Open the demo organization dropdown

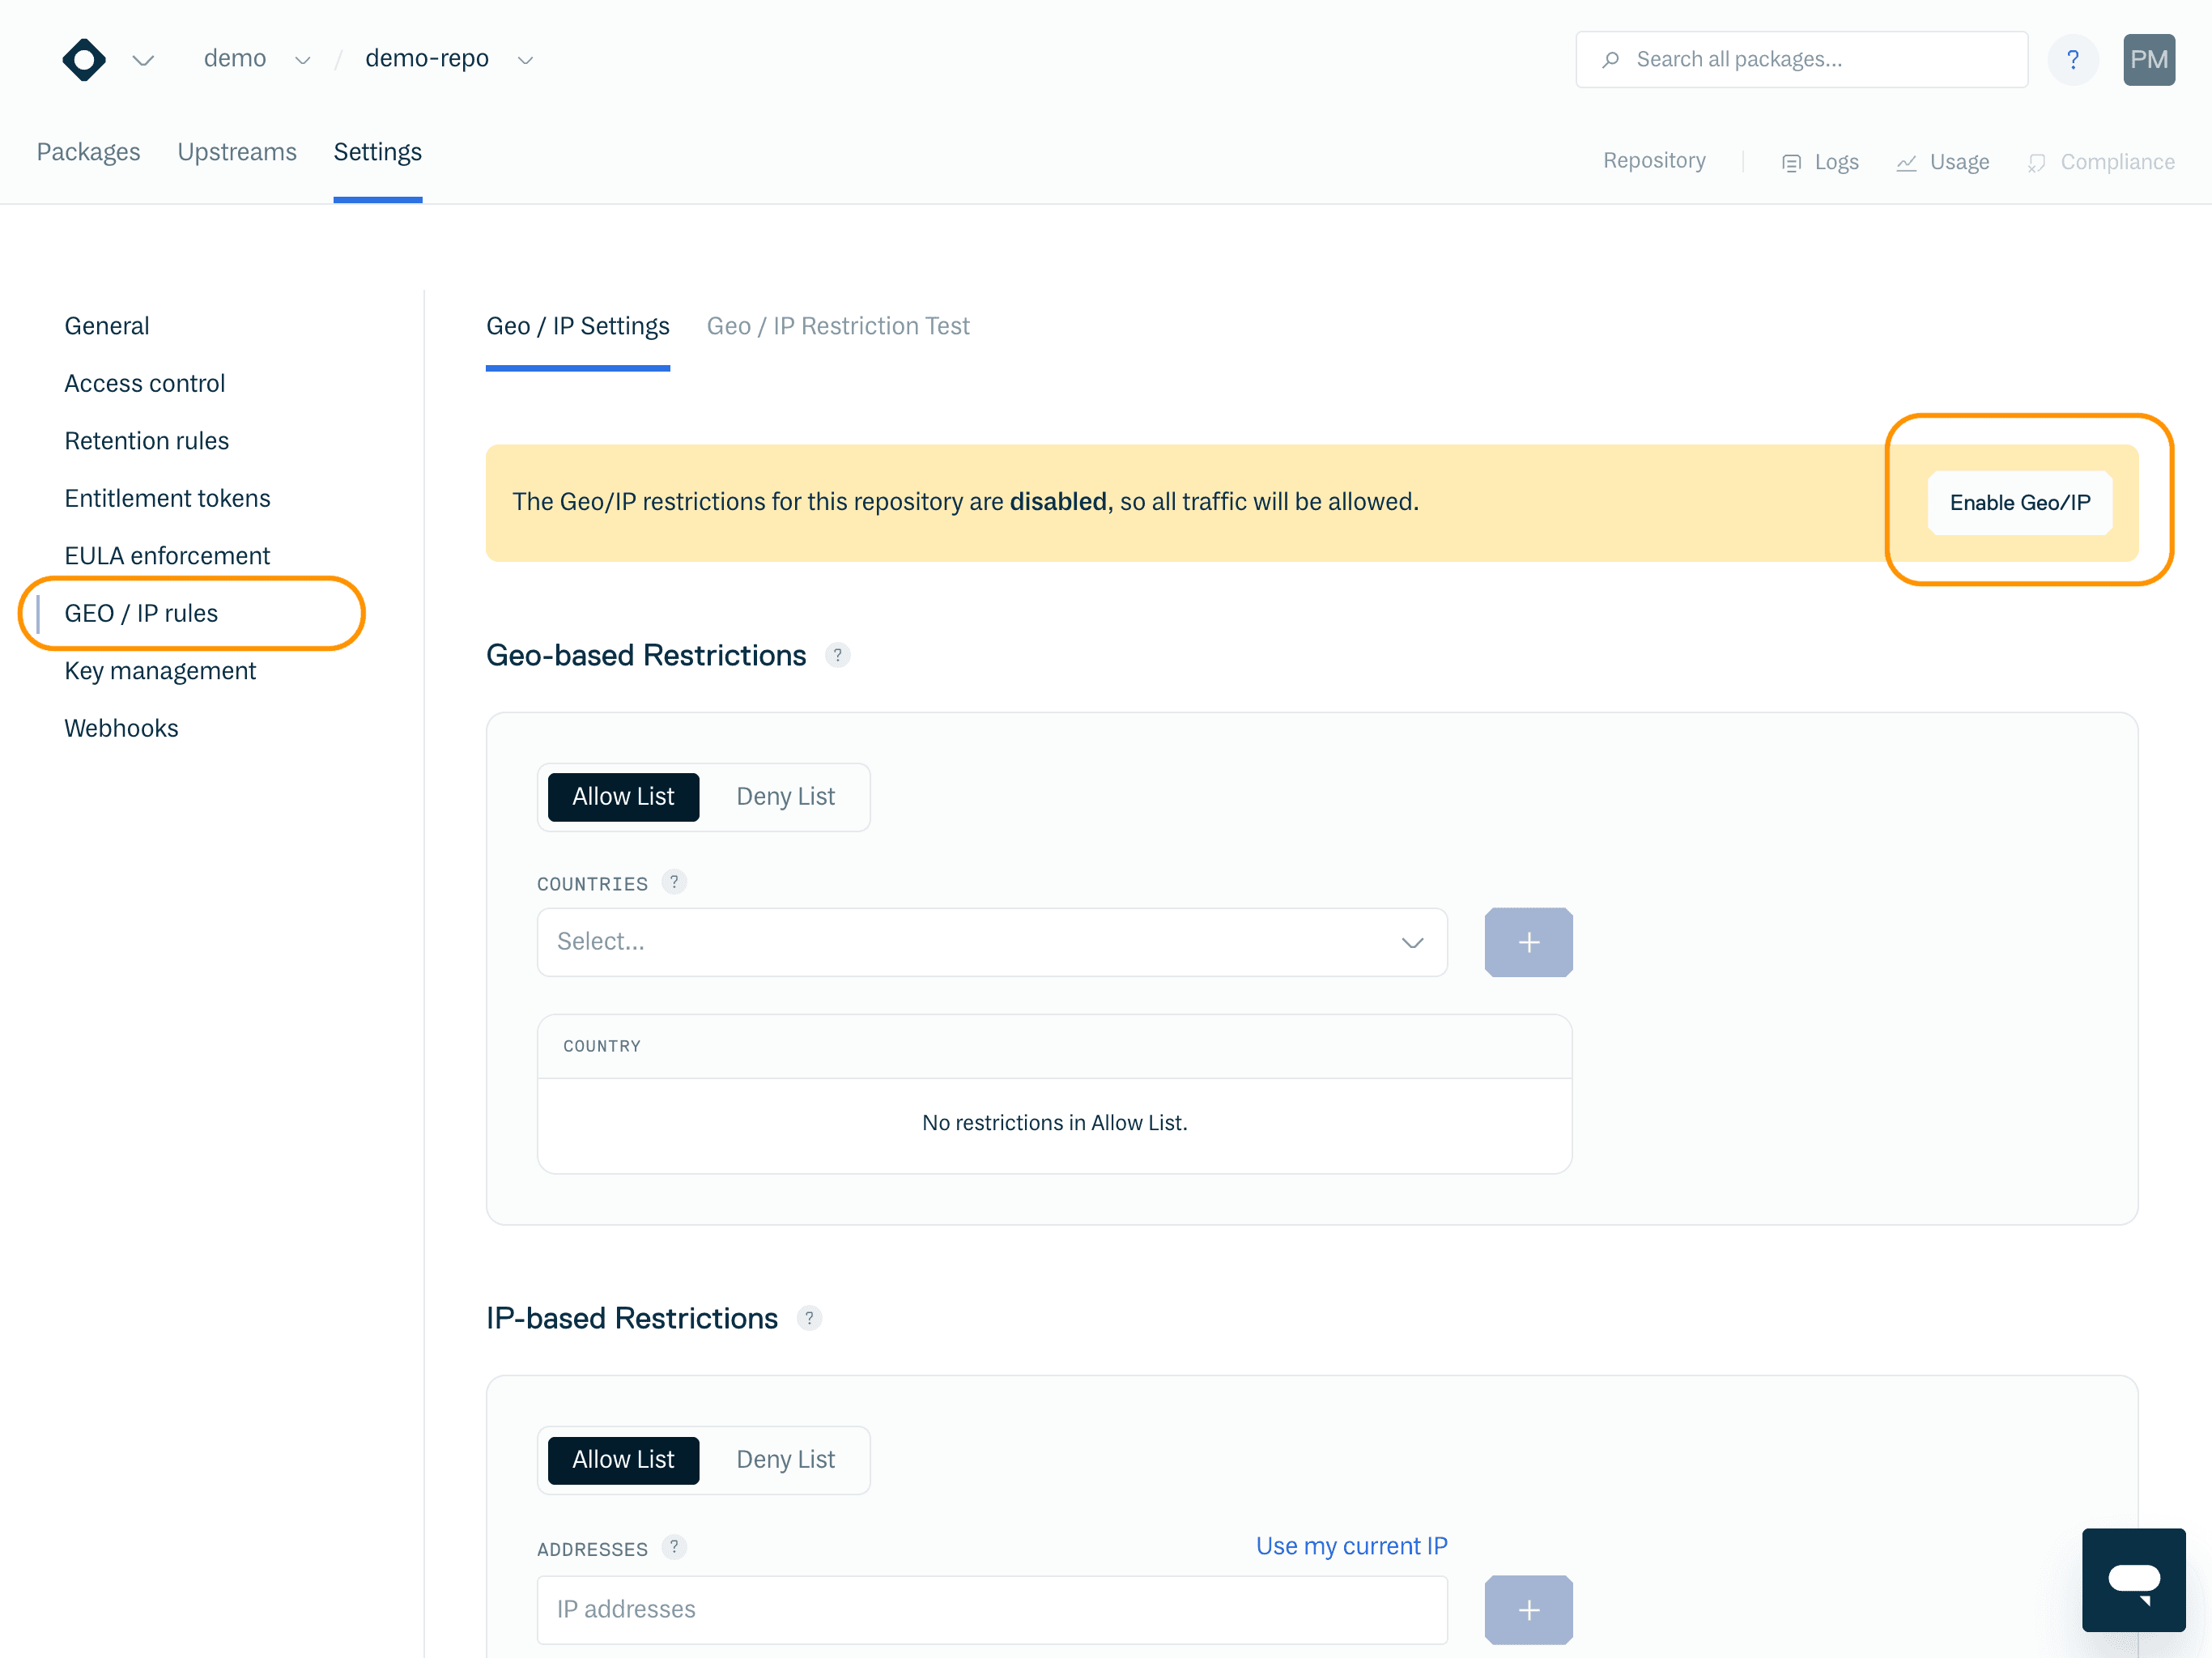[303, 59]
